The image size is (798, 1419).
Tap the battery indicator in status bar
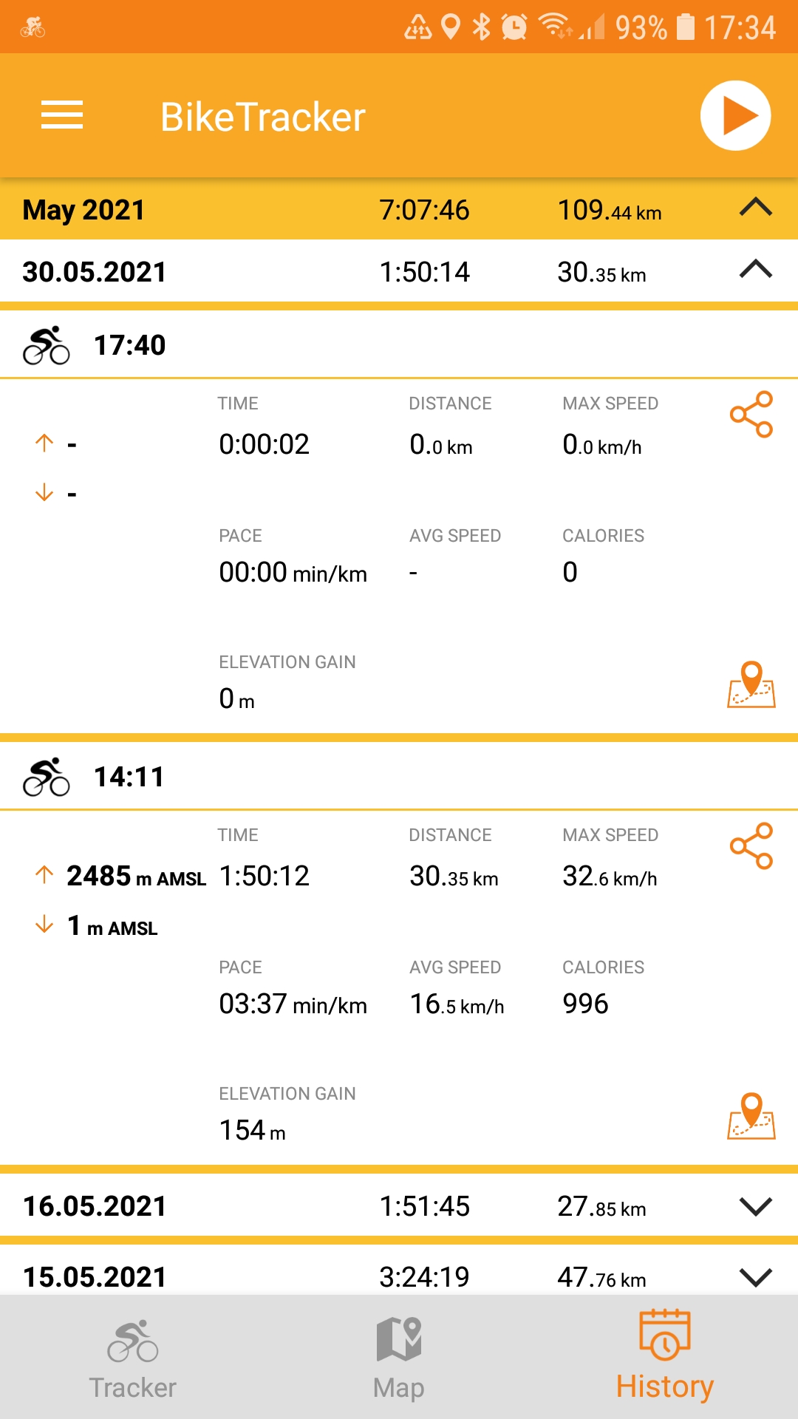click(686, 27)
